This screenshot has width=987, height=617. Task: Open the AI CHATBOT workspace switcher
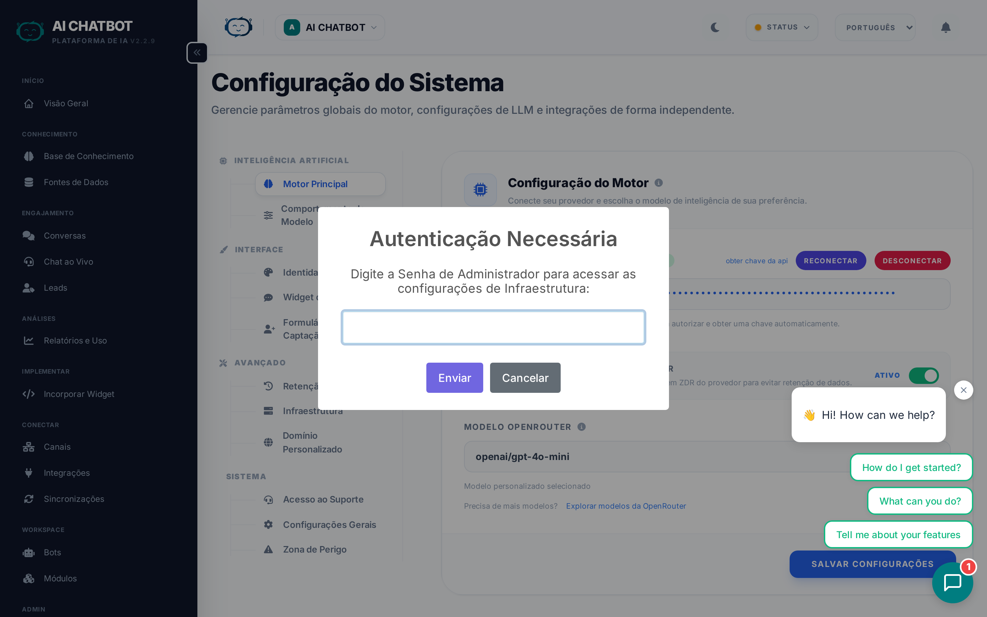(330, 27)
